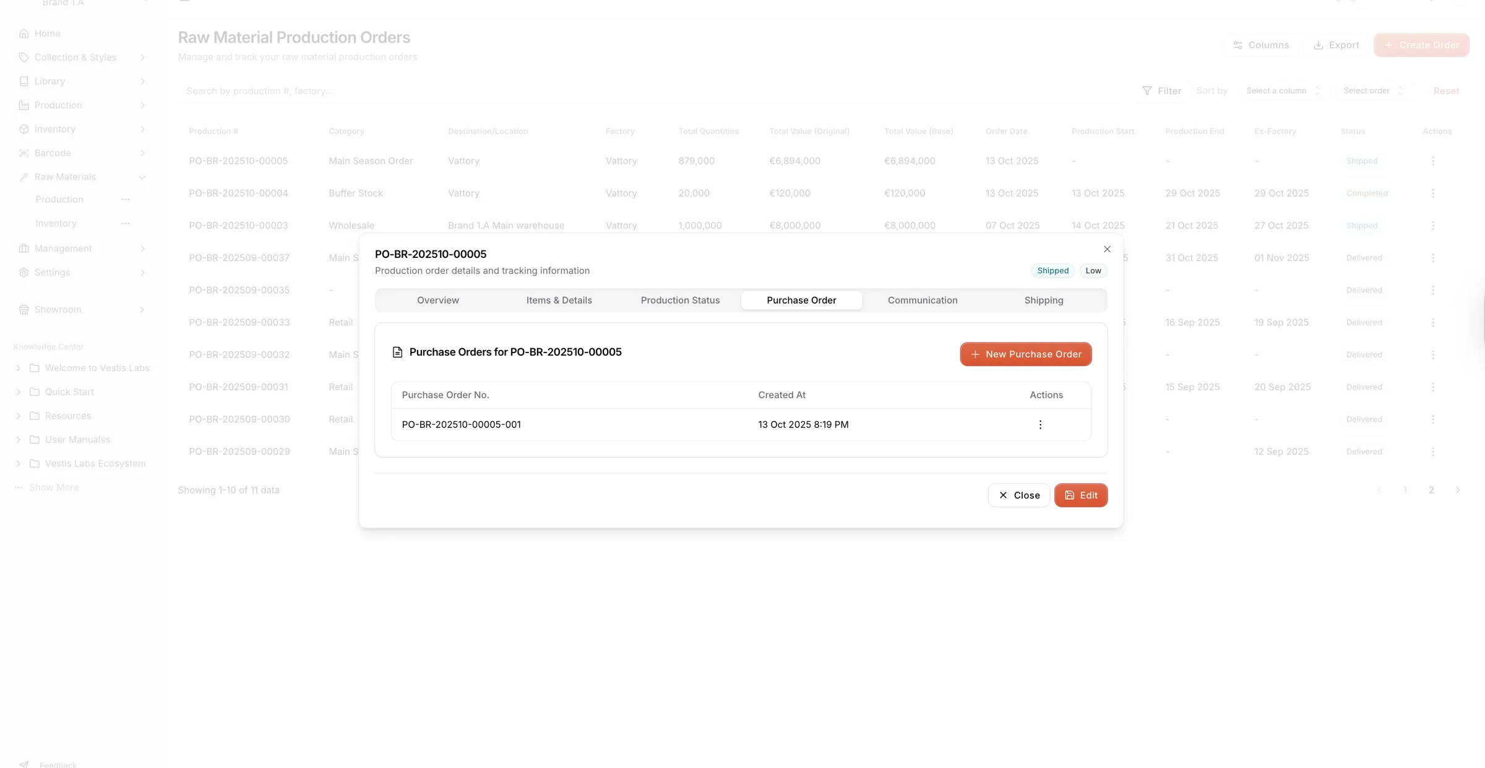Expand Collection & Styles submenu chevron
Screen dimensions: 1485x768
pos(142,58)
